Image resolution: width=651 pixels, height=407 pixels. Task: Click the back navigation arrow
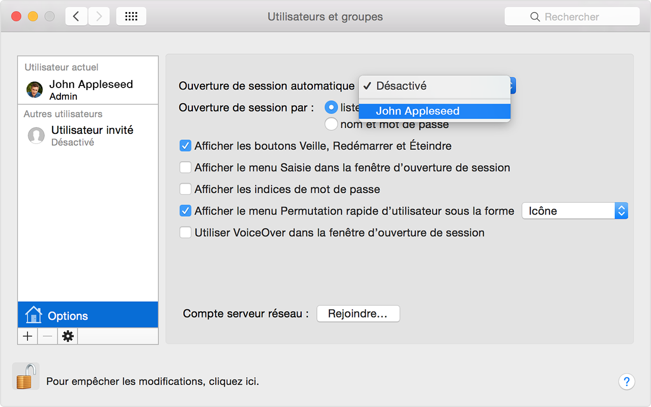pyautogui.click(x=76, y=16)
